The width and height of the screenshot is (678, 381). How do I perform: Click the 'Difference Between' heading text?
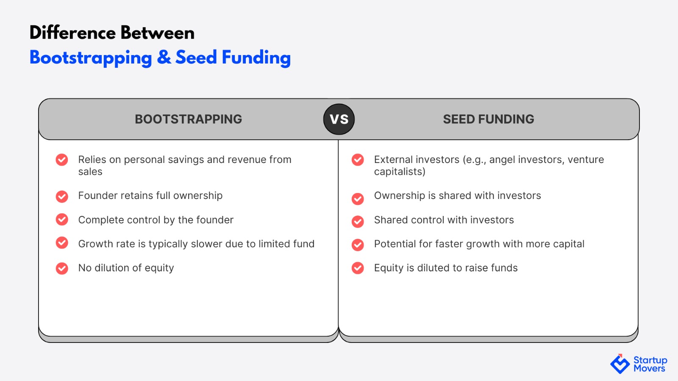112,33
